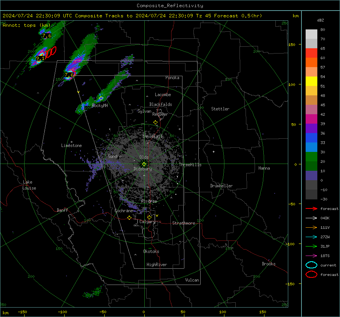Click the red forecast arrow legend icon
Image resolution: width=340 pixels, height=317 pixels.
point(311,208)
